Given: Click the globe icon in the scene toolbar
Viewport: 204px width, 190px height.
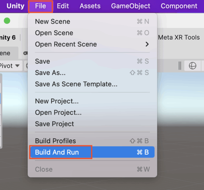Looking at the screenshot, I should [x=193, y=66].
